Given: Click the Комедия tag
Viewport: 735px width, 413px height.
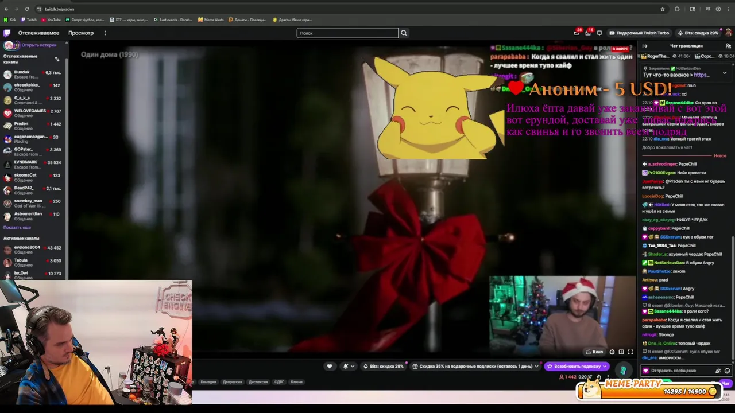Looking at the screenshot, I should pyautogui.click(x=208, y=382).
